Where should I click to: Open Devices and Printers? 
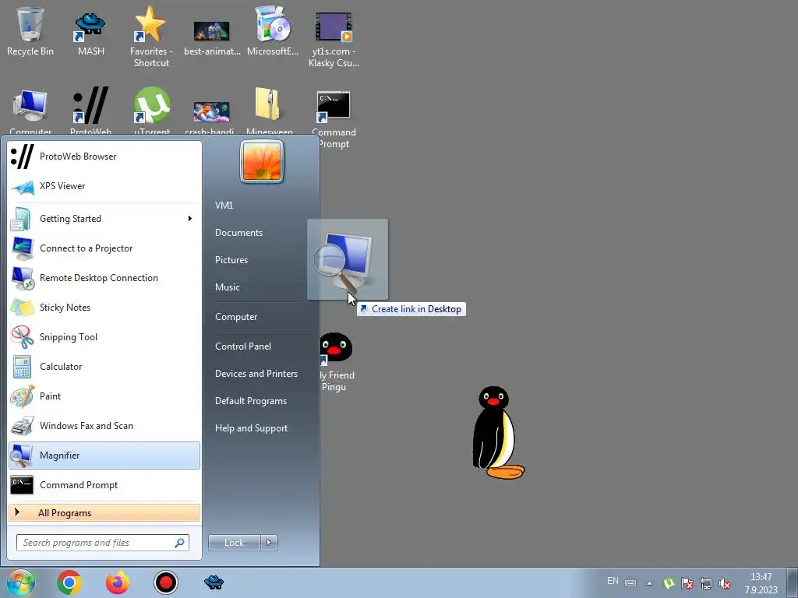pos(256,374)
